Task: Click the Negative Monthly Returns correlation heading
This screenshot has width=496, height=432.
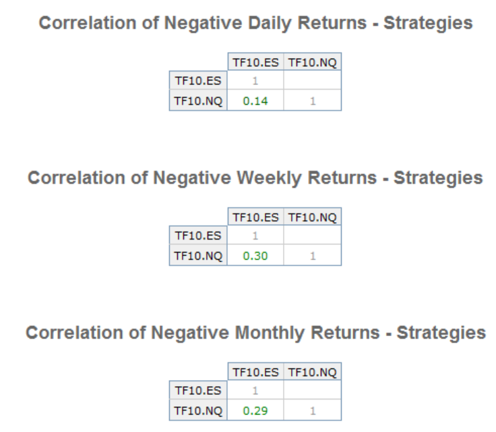Action: click(x=255, y=333)
